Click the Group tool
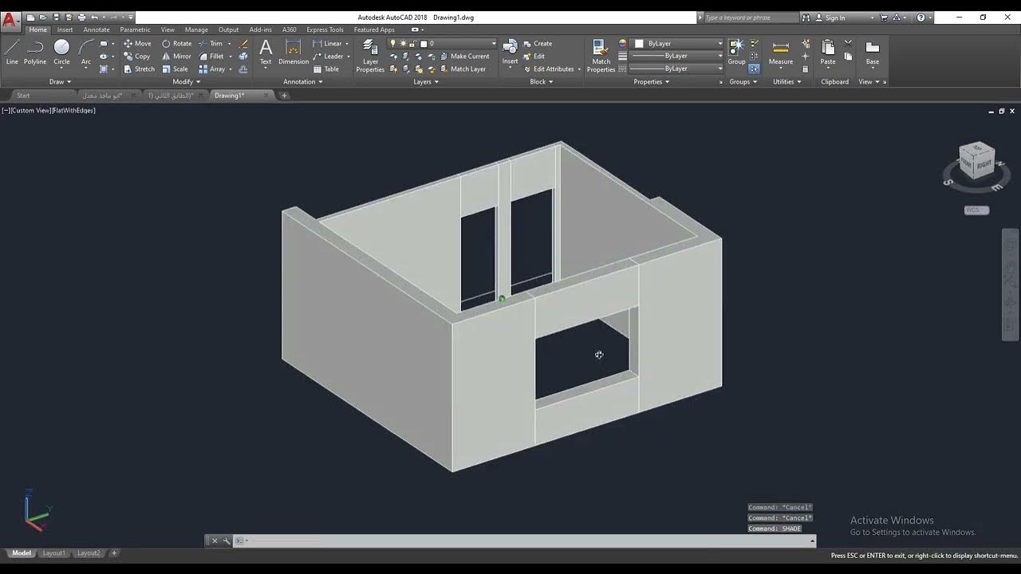Screen dimensions: 1021x574 tap(736, 52)
